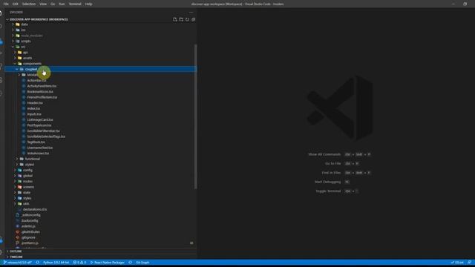Screen dimensions: 475x267
Task: Open Explorer views and more actions menu
Action: [x=191, y=13]
